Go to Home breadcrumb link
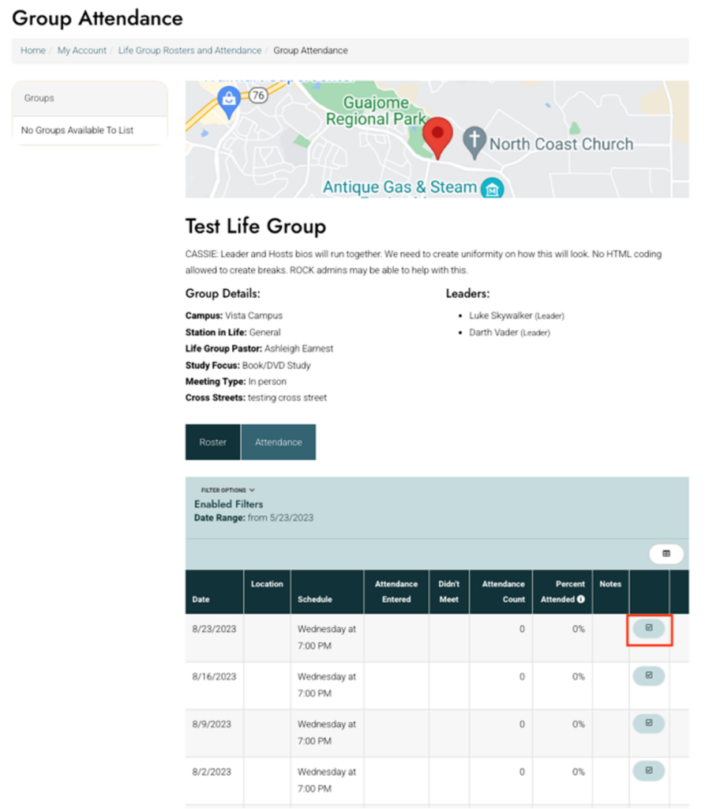This screenshot has width=724, height=809. pyautogui.click(x=33, y=51)
